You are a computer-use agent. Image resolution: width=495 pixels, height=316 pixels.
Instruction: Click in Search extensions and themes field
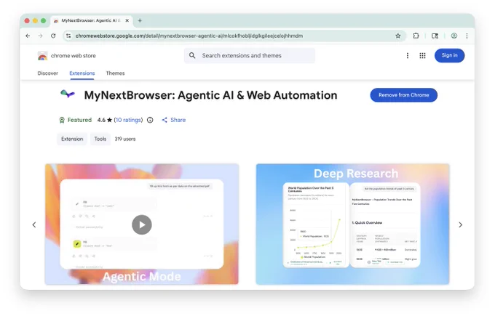click(250, 56)
